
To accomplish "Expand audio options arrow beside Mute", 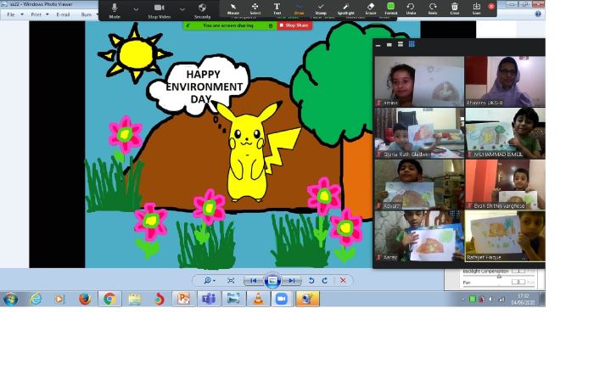I will 136,9.
